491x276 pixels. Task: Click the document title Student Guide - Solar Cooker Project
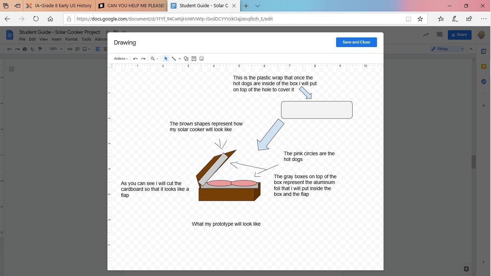[60, 32]
